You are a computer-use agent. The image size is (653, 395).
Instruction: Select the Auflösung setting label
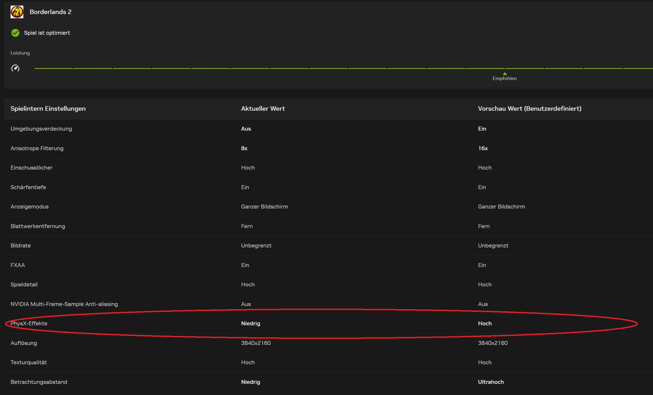(24, 343)
